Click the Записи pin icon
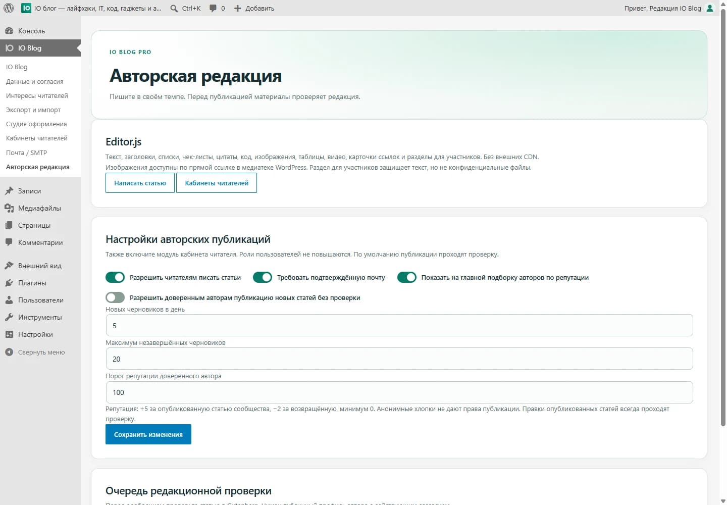Viewport: 727px width, 505px height. (9, 191)
